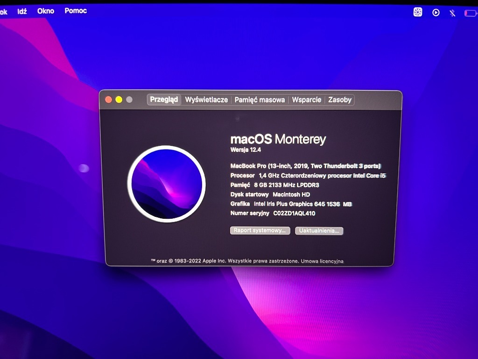
Task: Click the MacBook Pro model name text
Action: 305,166
